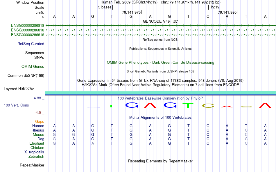Click the SNPs track label
Image resolution: width=276 pixels, height=172 pixels.
coord(39,57)
